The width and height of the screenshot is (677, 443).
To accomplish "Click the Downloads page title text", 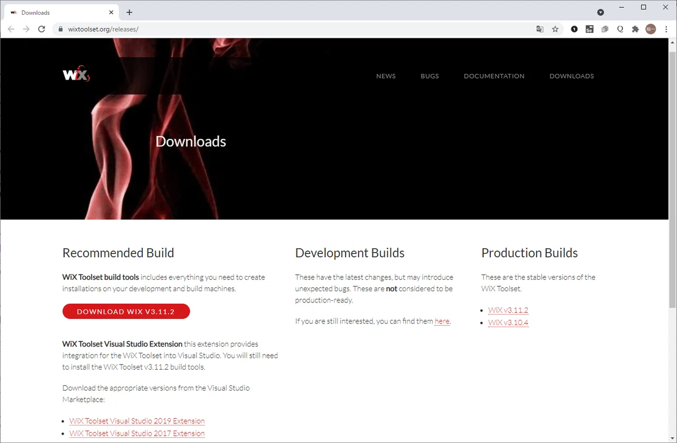I will (191, 141).
